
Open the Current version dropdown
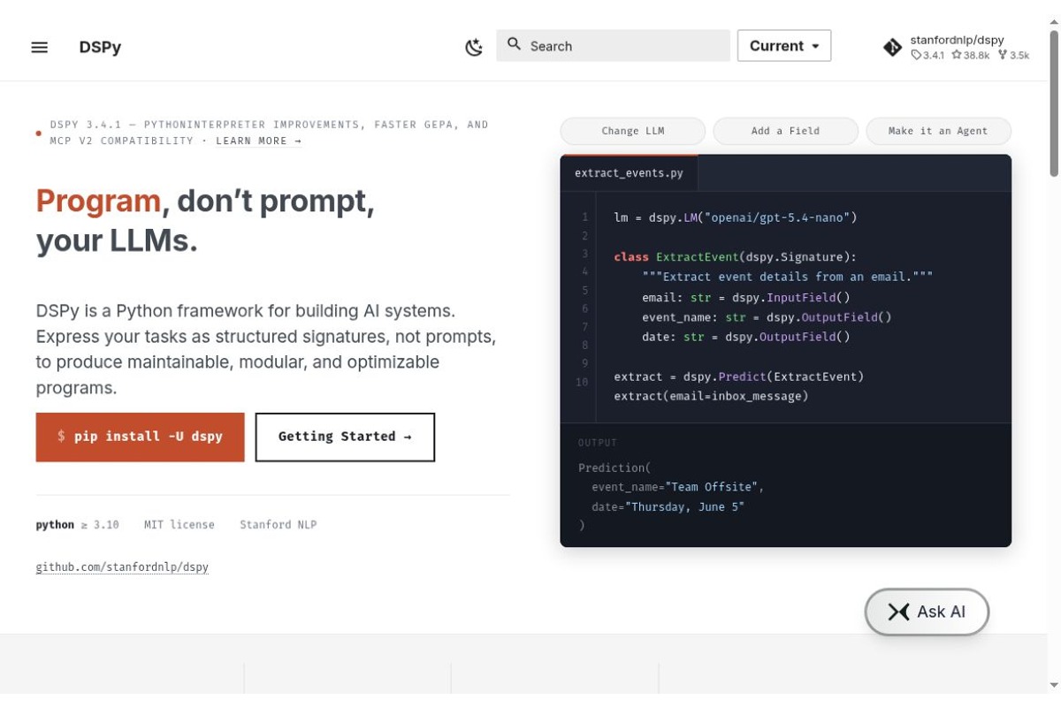point(784,46)
